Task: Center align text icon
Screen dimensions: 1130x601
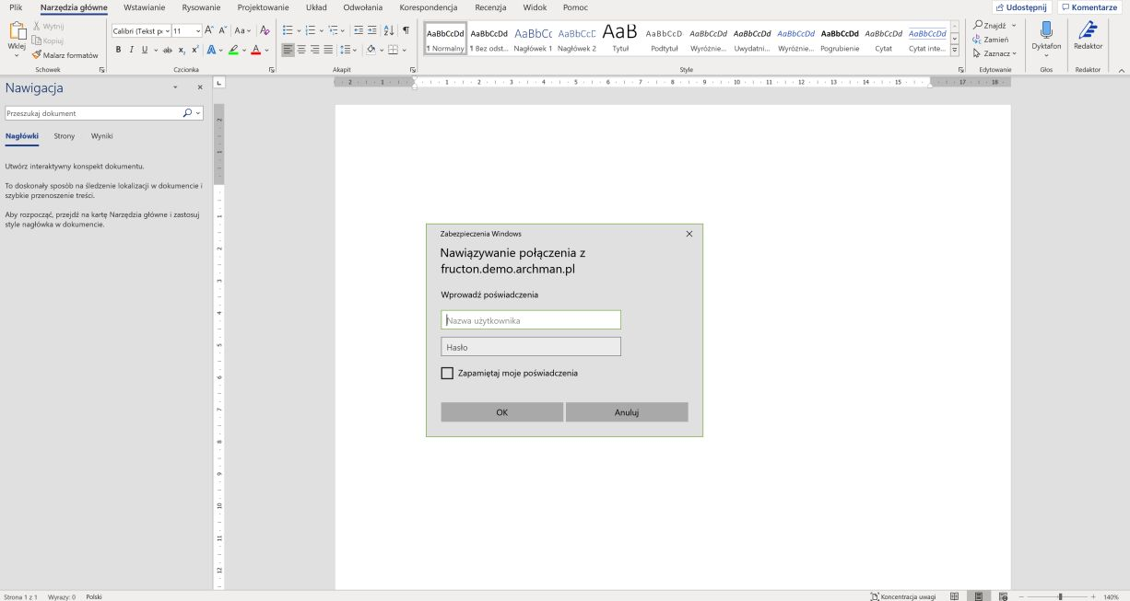Action: coord(301,50)
